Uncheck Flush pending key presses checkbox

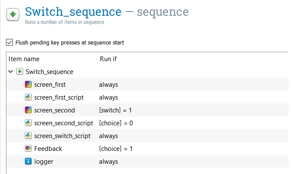[x=9, y=42]
